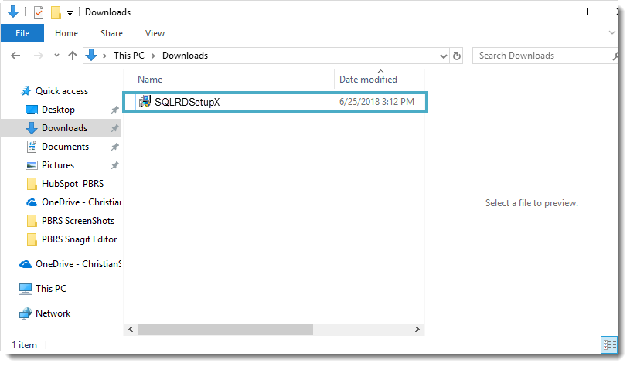630x366 pixels.
Task: Select This PC in navigation pane
Action: (50, 289)
